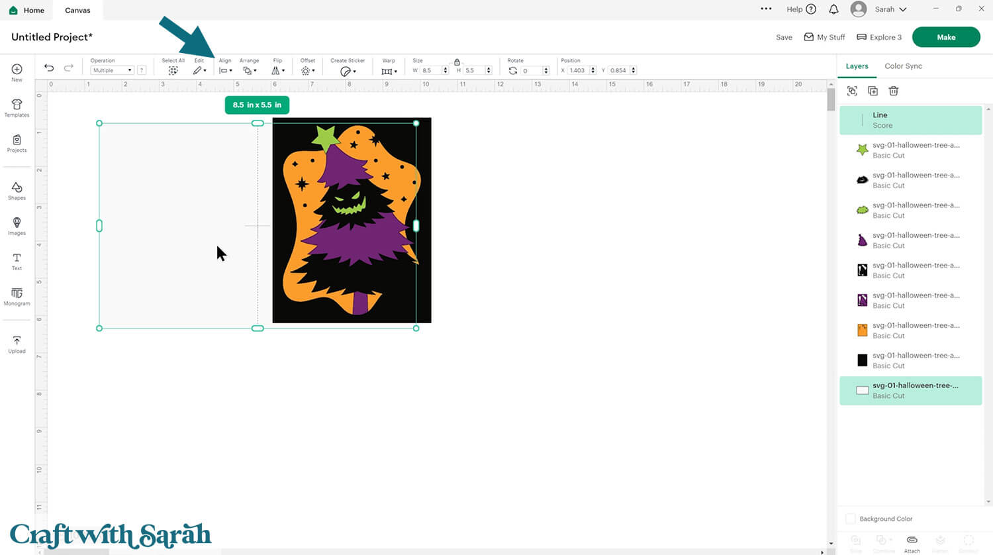Viewport: 993px width, 555px height.
Task: Toggle the size aspect ratio lock
Action: point(457,61)
